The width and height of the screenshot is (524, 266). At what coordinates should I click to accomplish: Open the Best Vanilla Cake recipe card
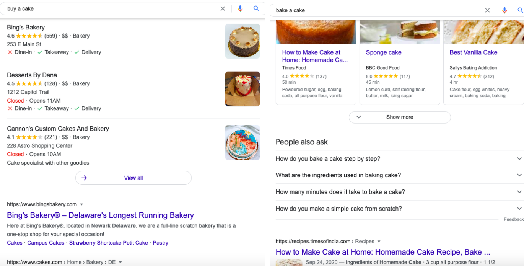474,52
